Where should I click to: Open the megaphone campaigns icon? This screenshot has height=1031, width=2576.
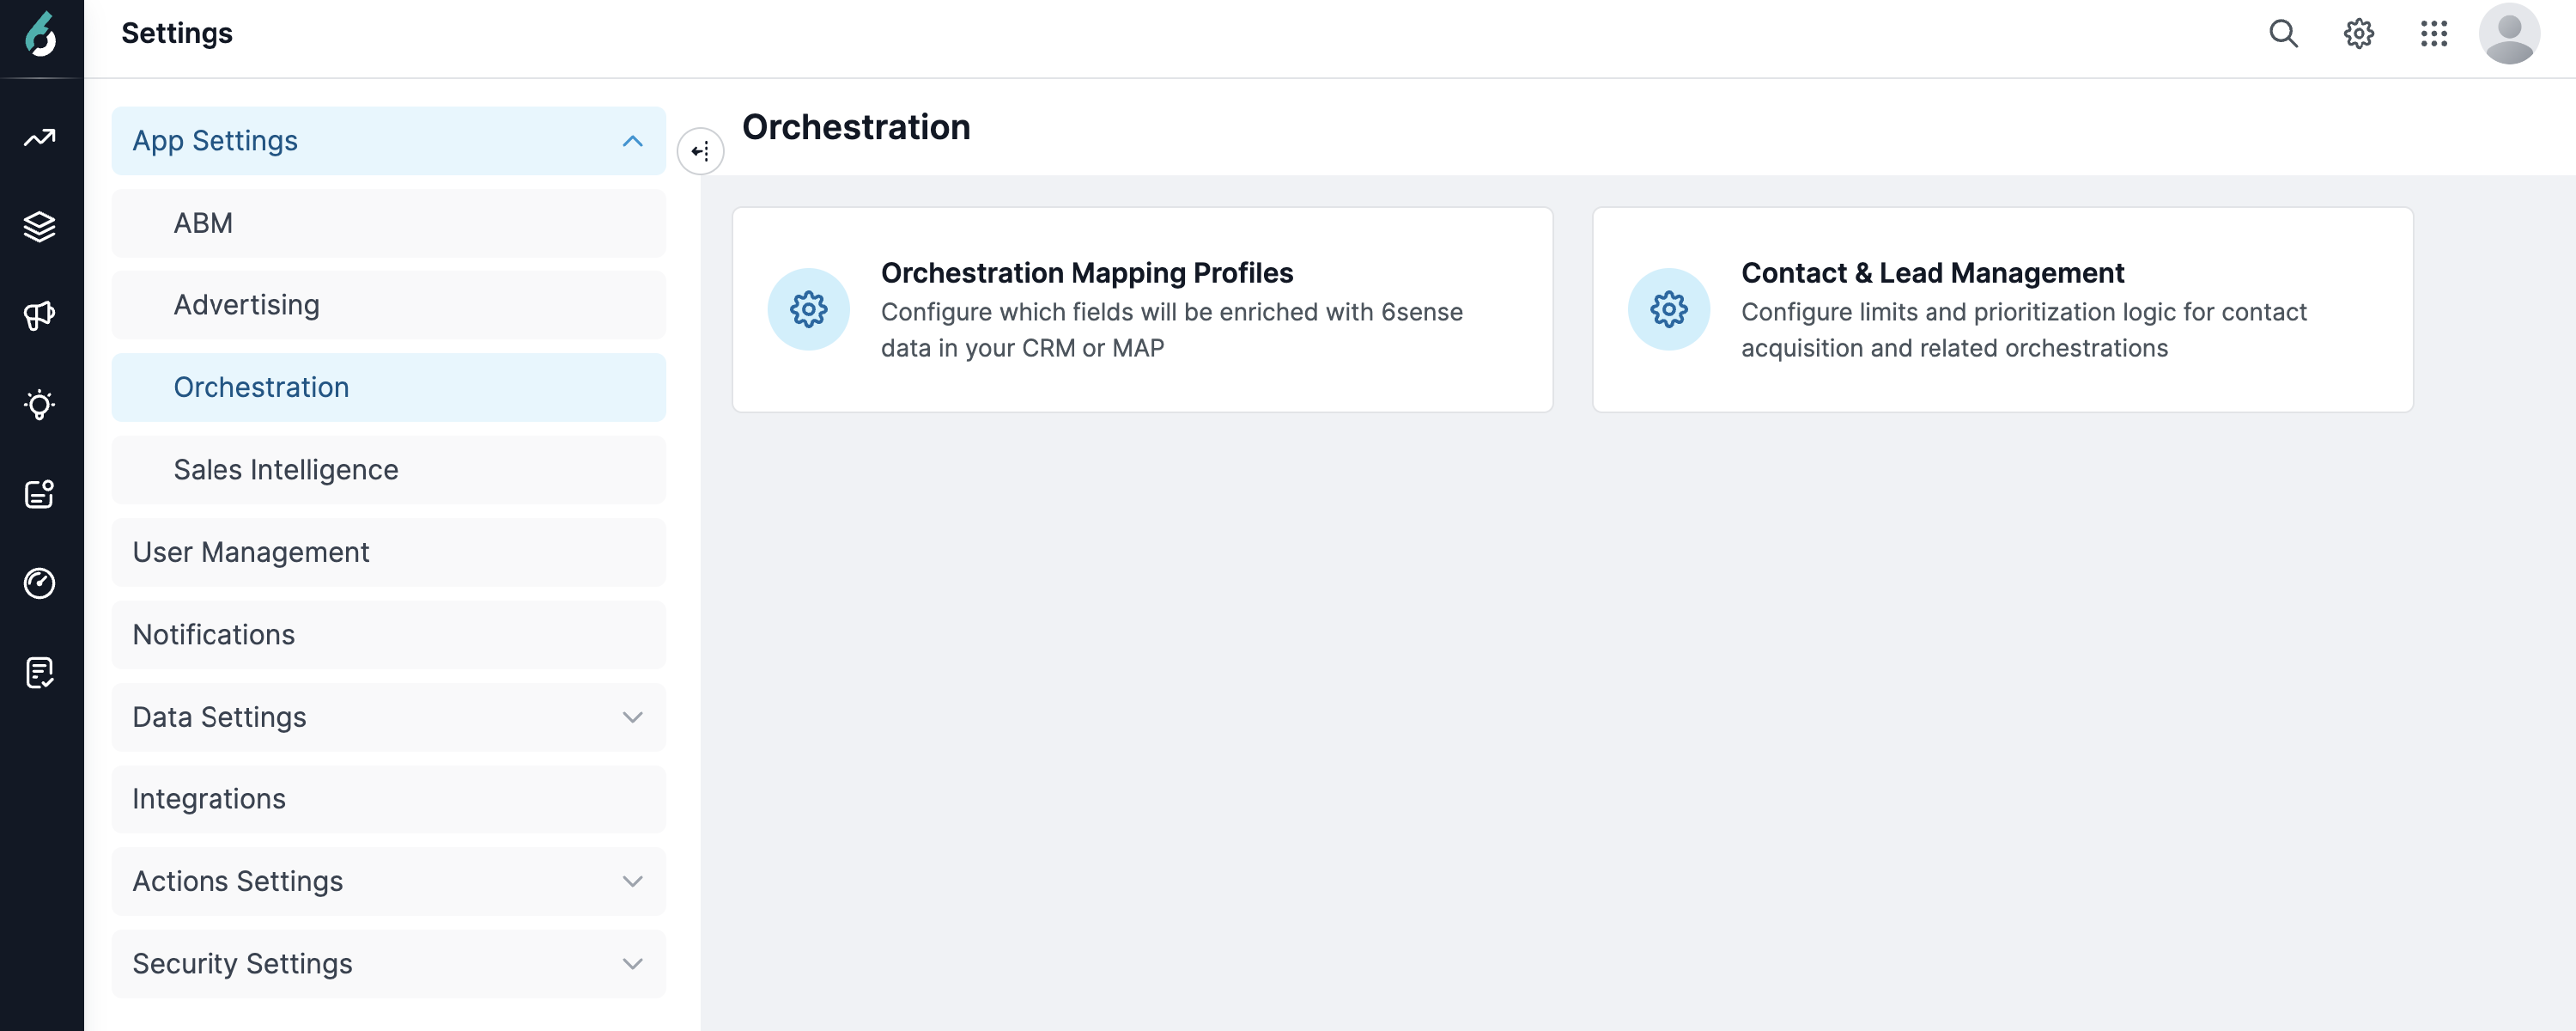point(40,316)
